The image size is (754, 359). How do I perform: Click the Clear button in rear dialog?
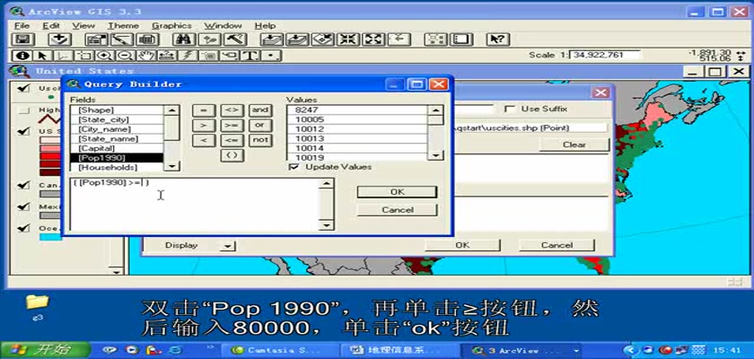click(x=574, y=144)
